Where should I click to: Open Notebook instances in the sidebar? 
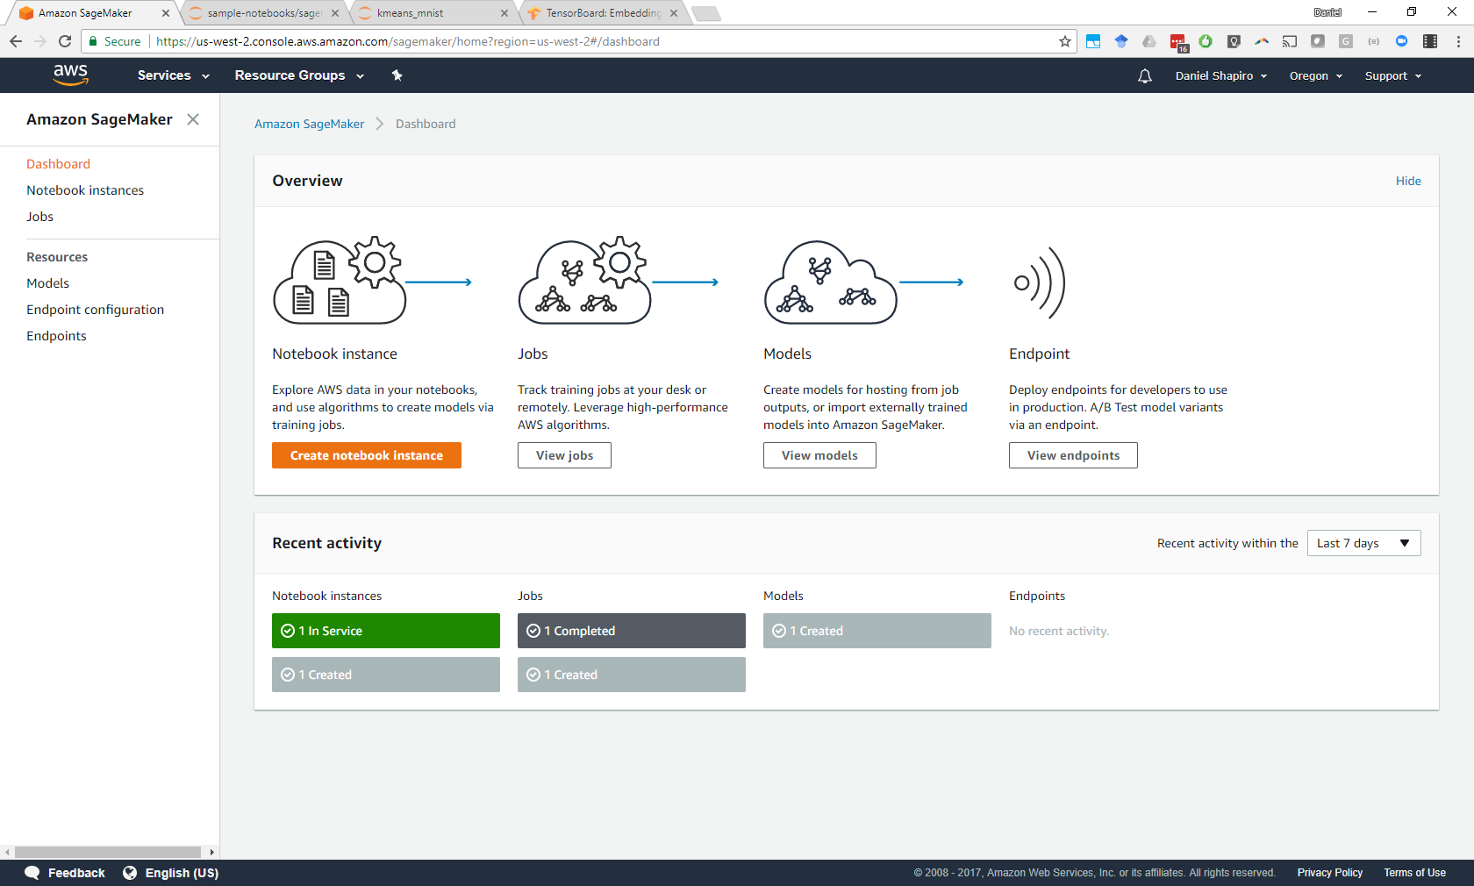[x=85, y=190]
